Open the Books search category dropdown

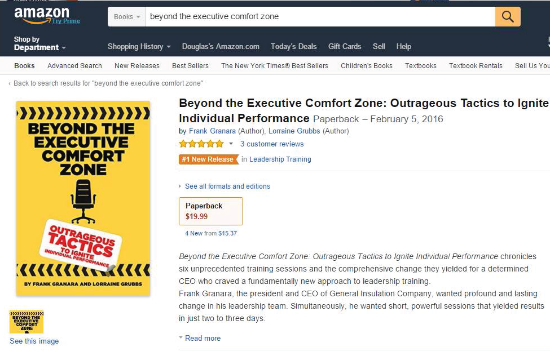[x=126, y=16]
